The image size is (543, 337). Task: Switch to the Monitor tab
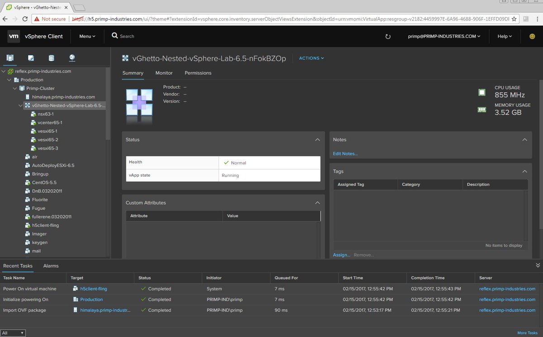tap(164, 73)
